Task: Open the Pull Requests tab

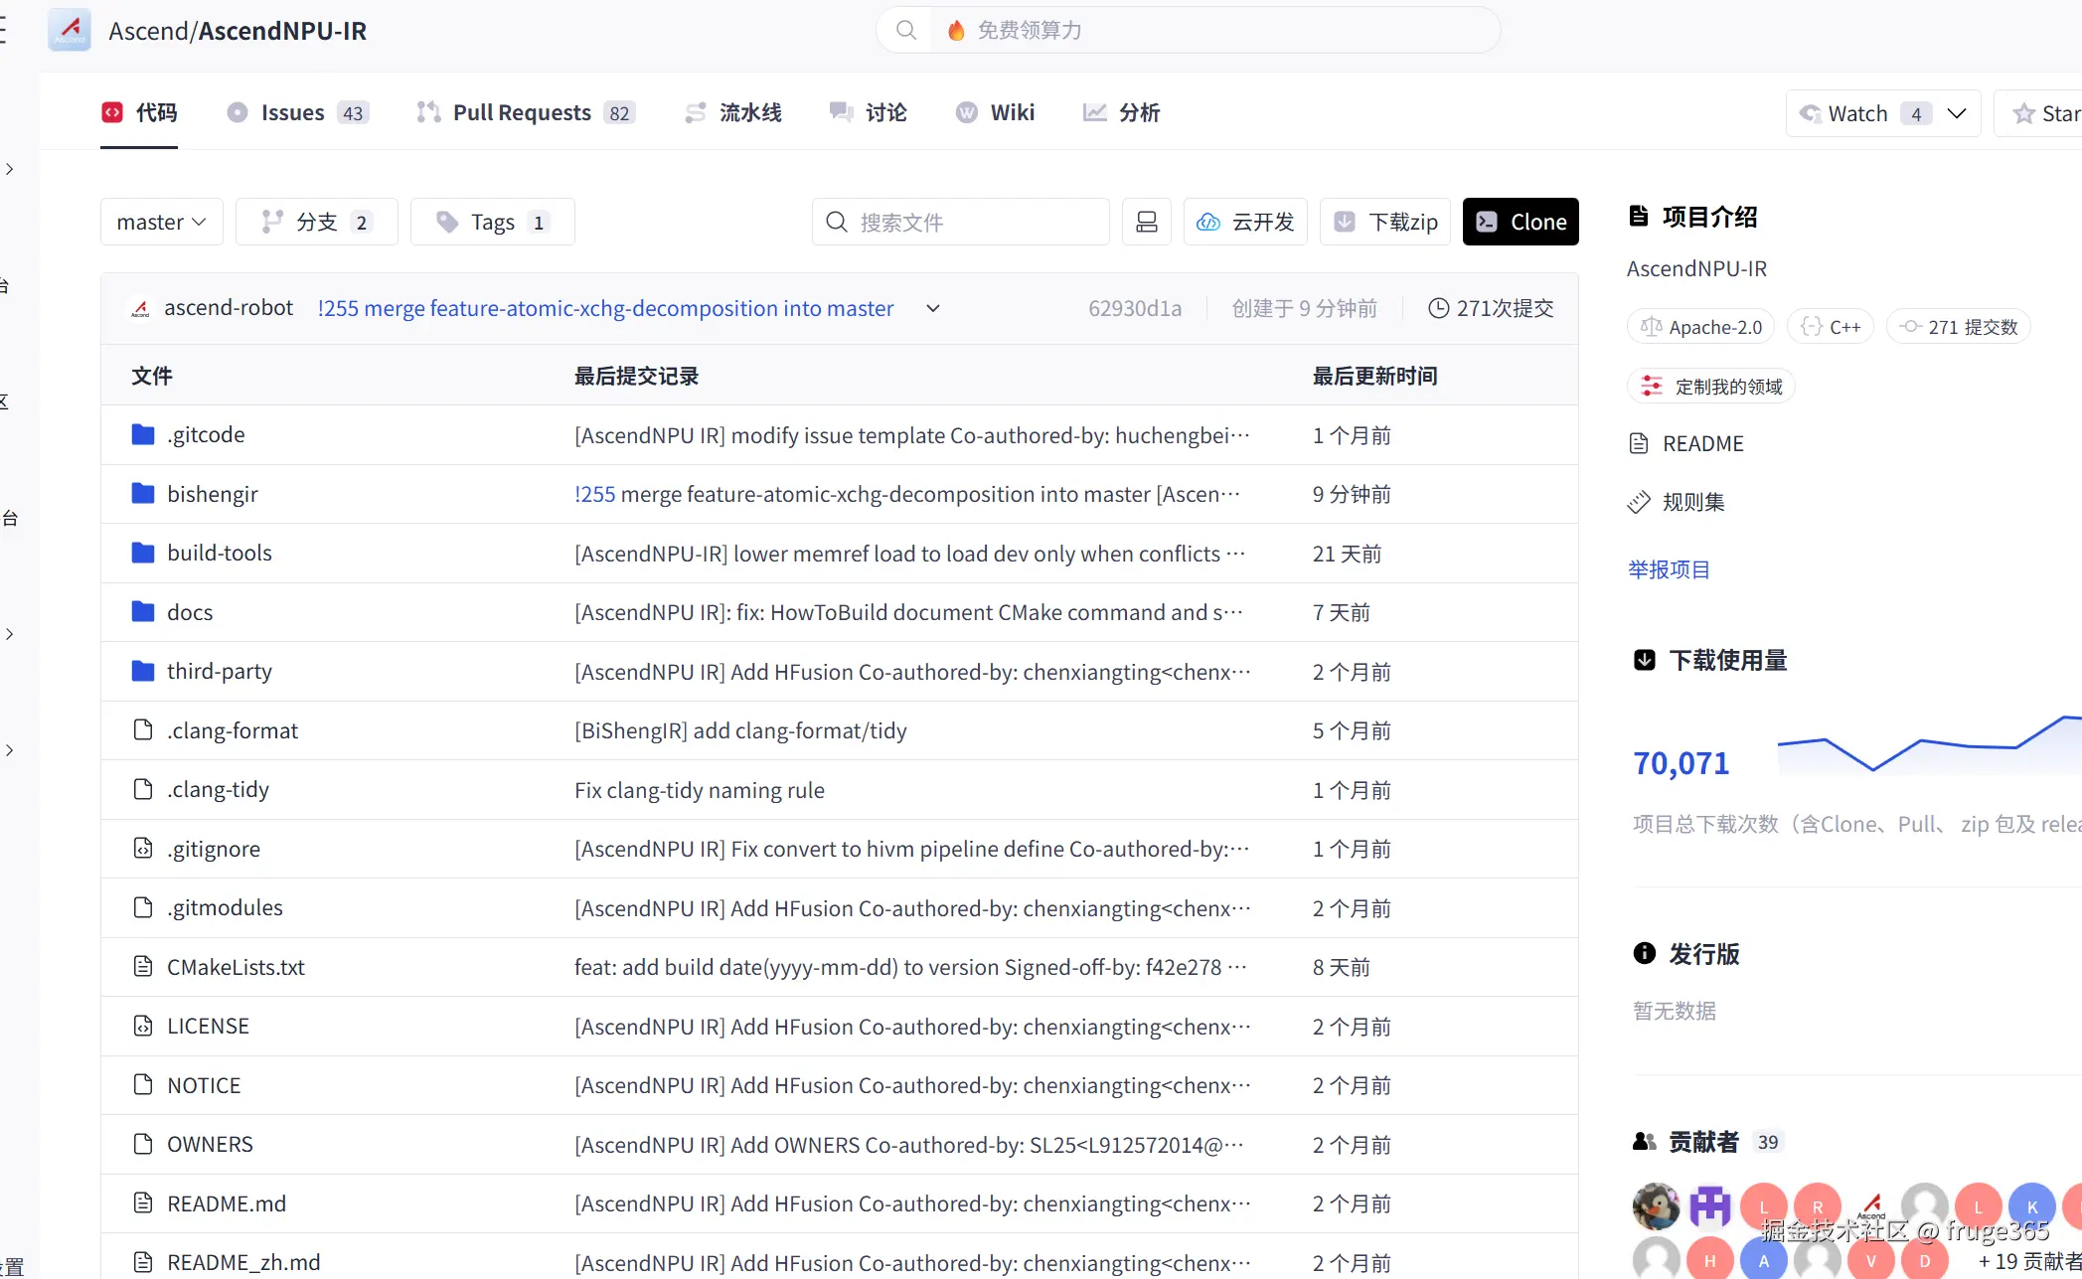Action: (x=524, y=112)
